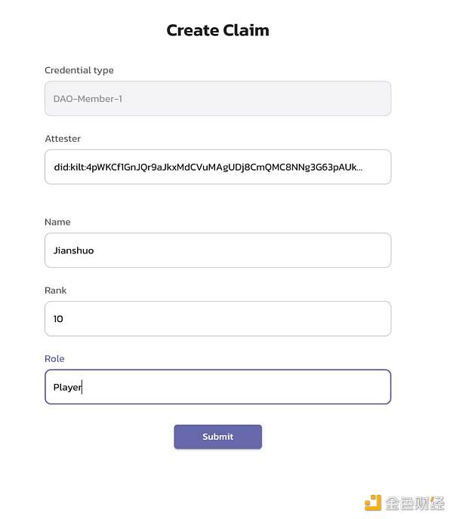
Task: Click the Name field label
Action: point(57,222)
